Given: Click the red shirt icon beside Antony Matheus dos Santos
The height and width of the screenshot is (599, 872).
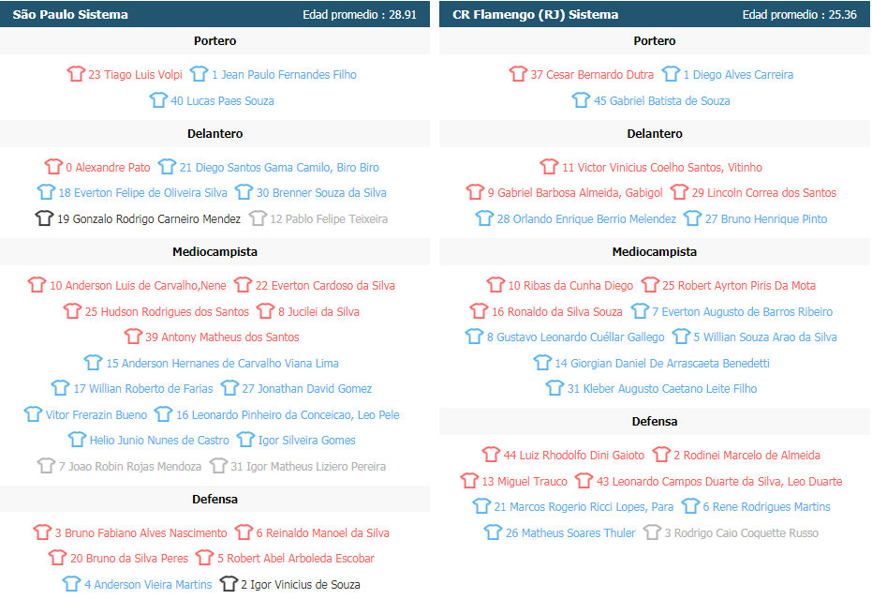Looking at the screenshot, I should click(133, 337).
